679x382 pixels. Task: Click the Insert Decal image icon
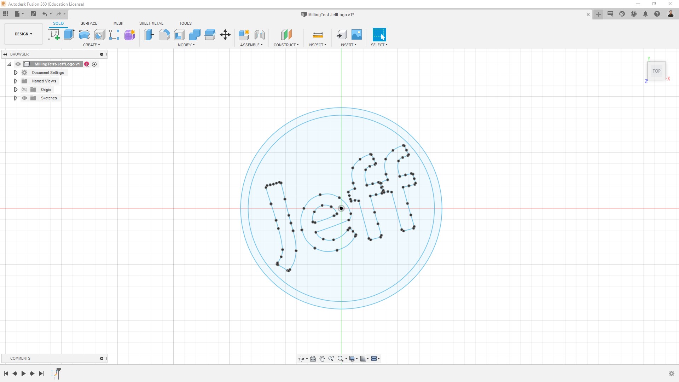[356, 35]
